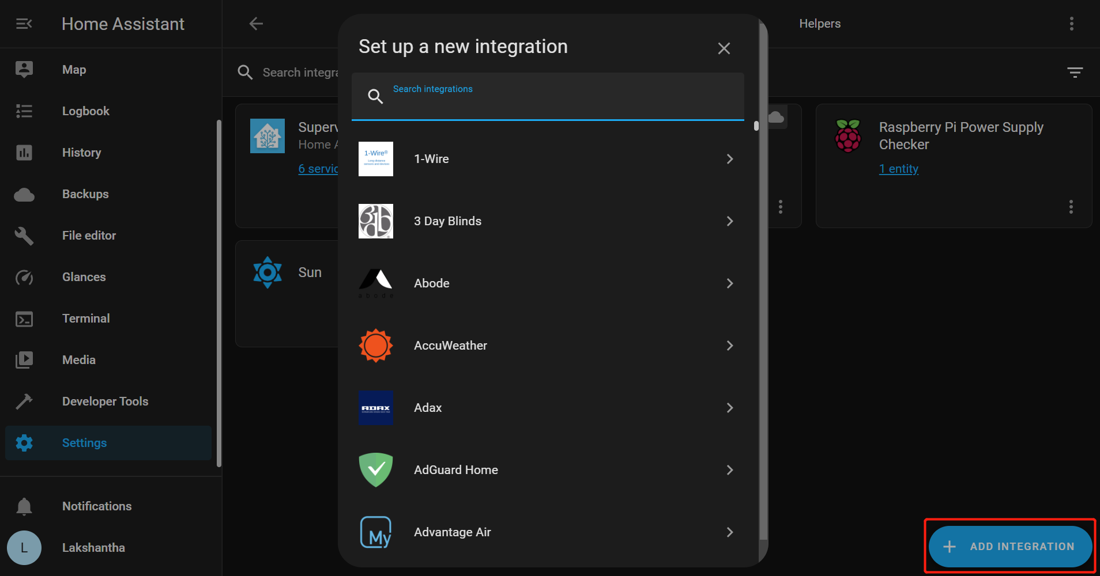Expand the Adax chevron

click(730, 408)
